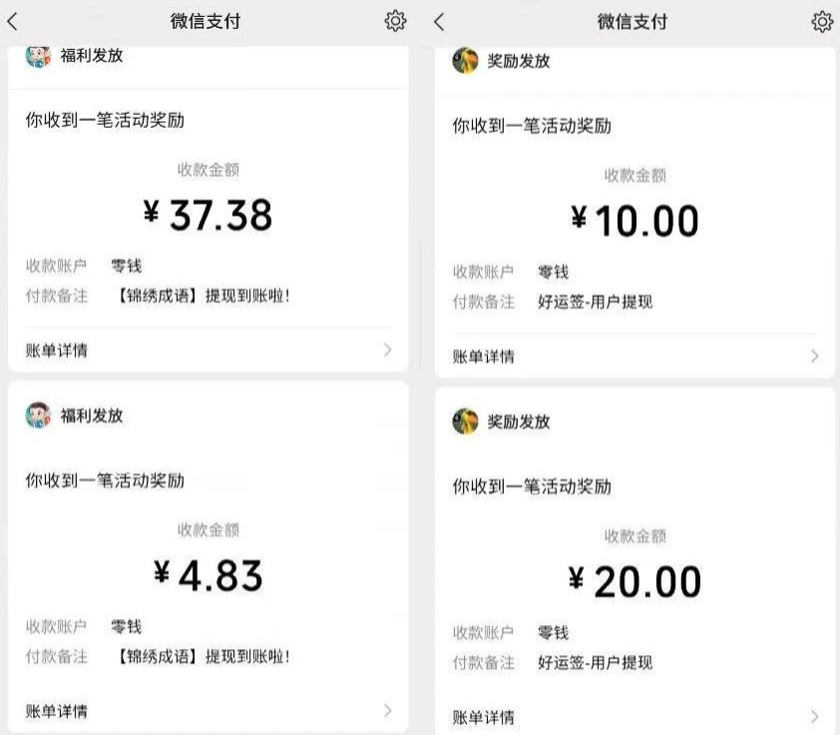
Task: Open 账单详情 link under the ¥37.38 payment
Action: [x=56, y=350]
